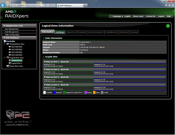Click the browser address bar URL field
This screenshot has width=175, height=135.
pyautogui.click(x=27, y=5)
